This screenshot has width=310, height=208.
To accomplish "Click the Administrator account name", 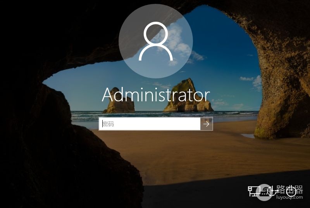I will pos(156,95).
